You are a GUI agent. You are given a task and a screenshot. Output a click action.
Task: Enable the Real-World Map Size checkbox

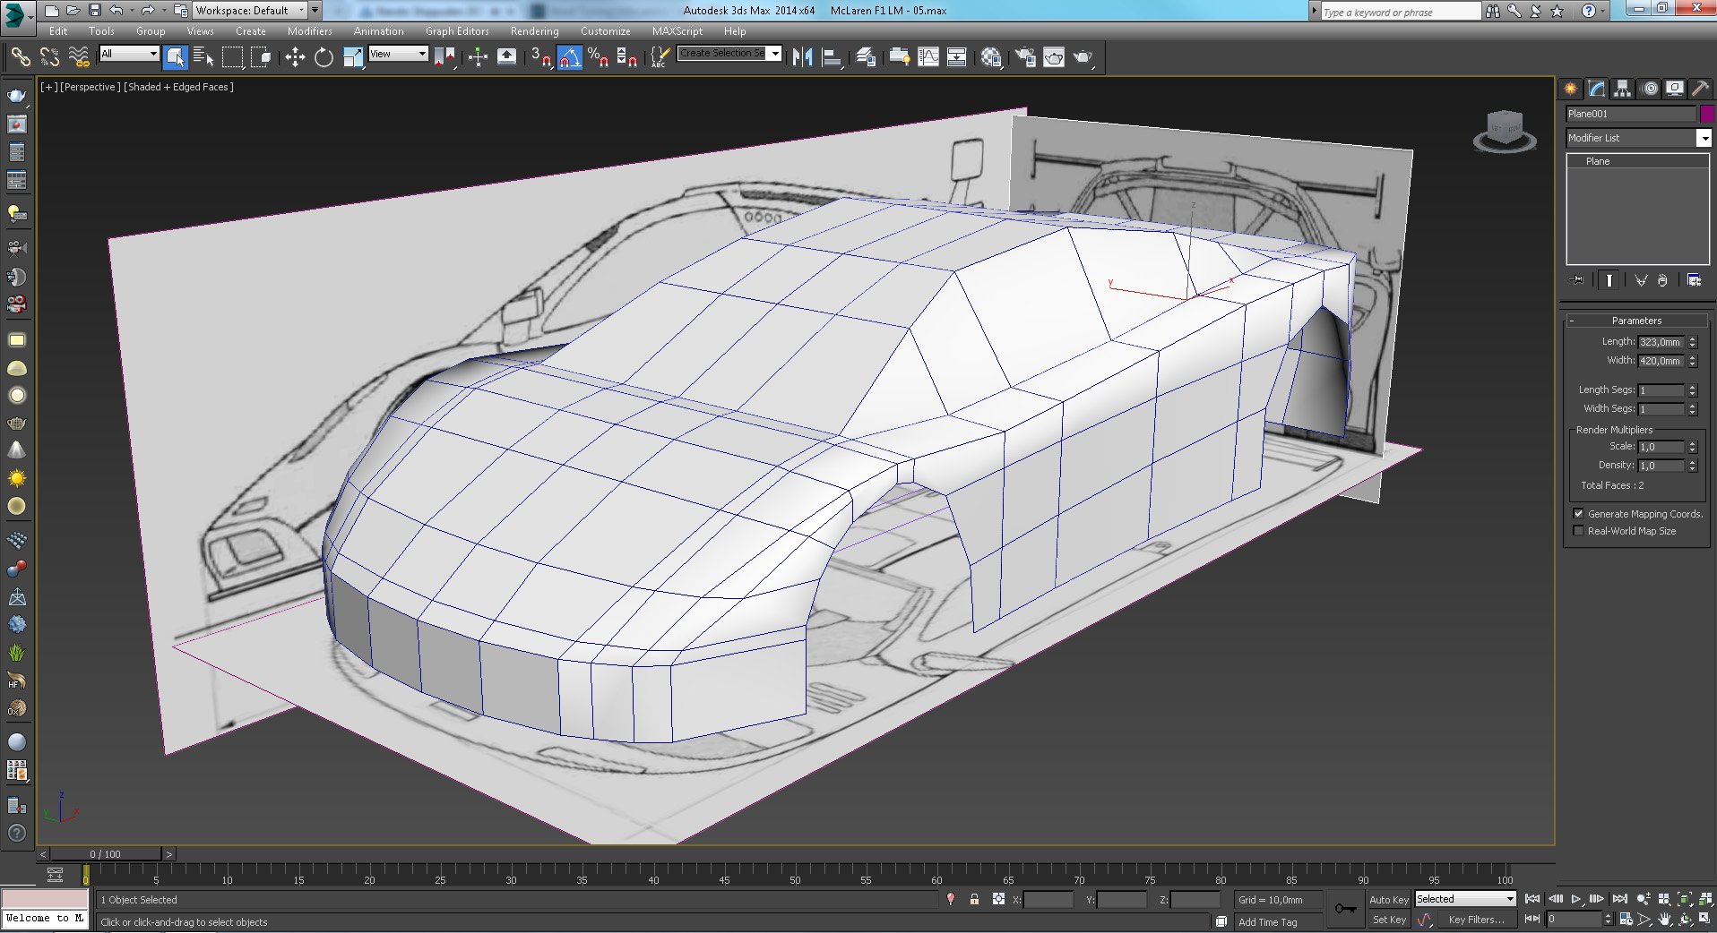(x=1578, y=531)
